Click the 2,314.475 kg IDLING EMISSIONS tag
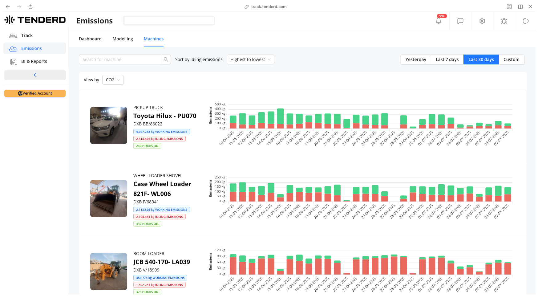This screenshot has height=298, width=538. (x=160, y=139)
